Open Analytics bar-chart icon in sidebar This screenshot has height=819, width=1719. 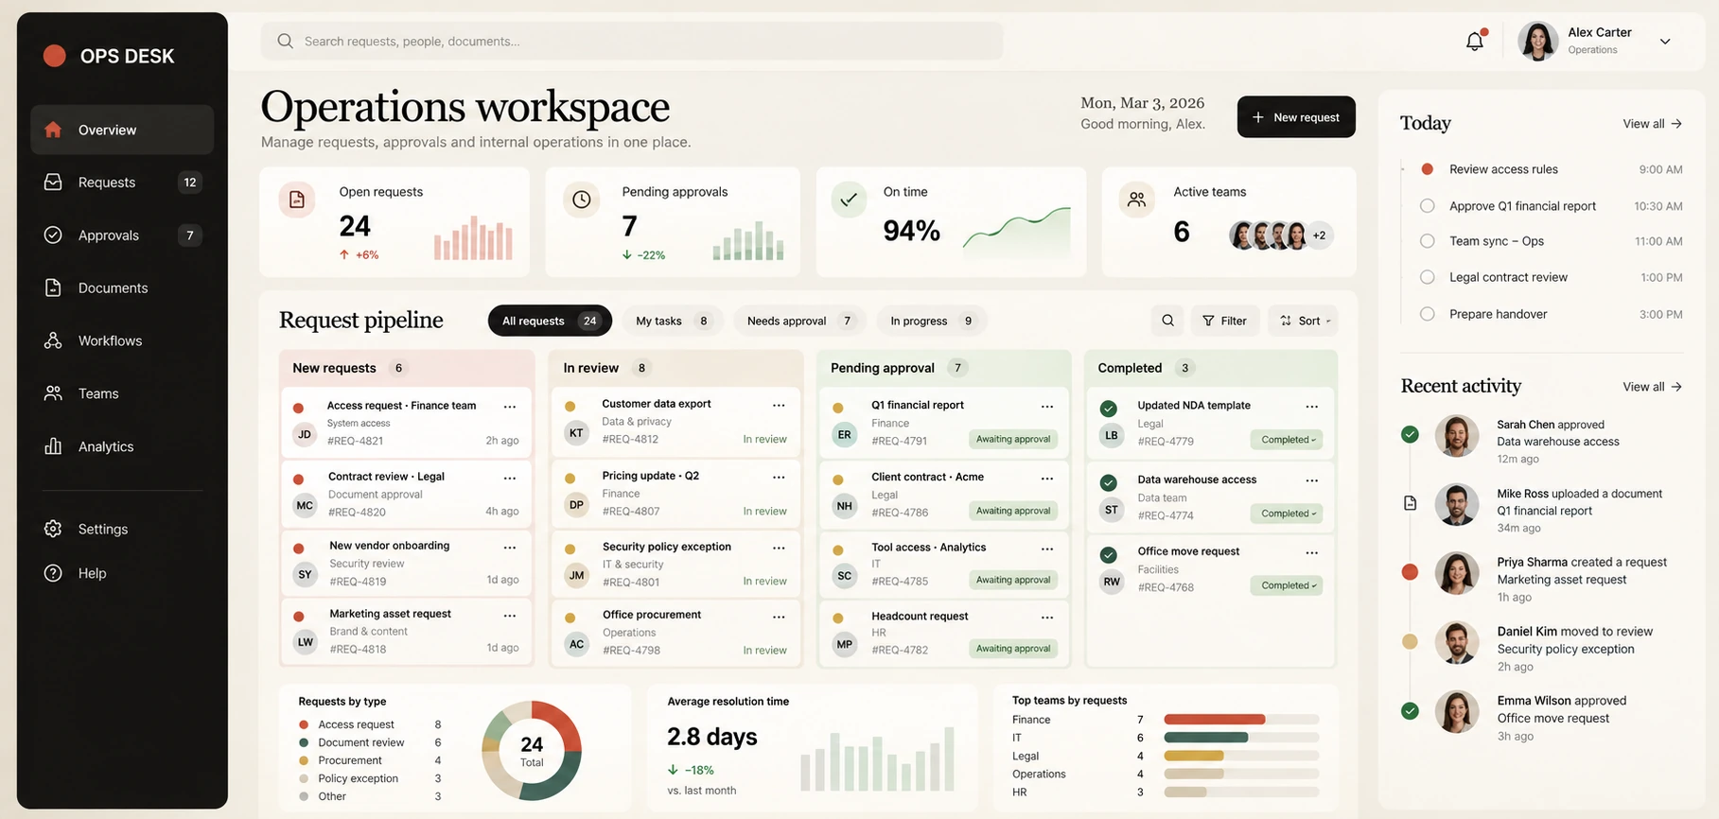click(53, 445)
